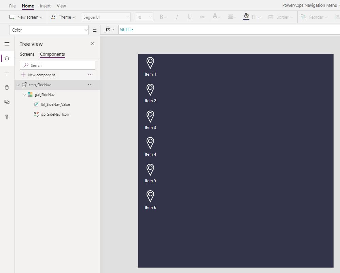Click the location pin above Item 5
Image resolution: width=340 pixels, height=273 pixels.
pyautogui.click(x=150, y=170)
